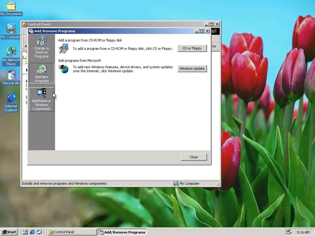This screenshot has height=236, width=315.
Task: Click the Windows Update globe icon
Action: pyautogui.click(x=64, y=69)
